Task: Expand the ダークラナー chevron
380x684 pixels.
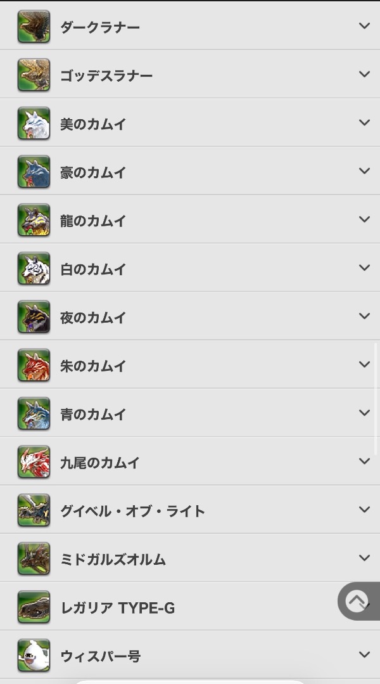Action: point(364,26)
